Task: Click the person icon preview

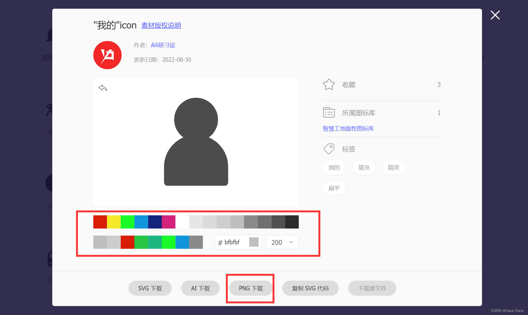Action: tap(196, 142)
